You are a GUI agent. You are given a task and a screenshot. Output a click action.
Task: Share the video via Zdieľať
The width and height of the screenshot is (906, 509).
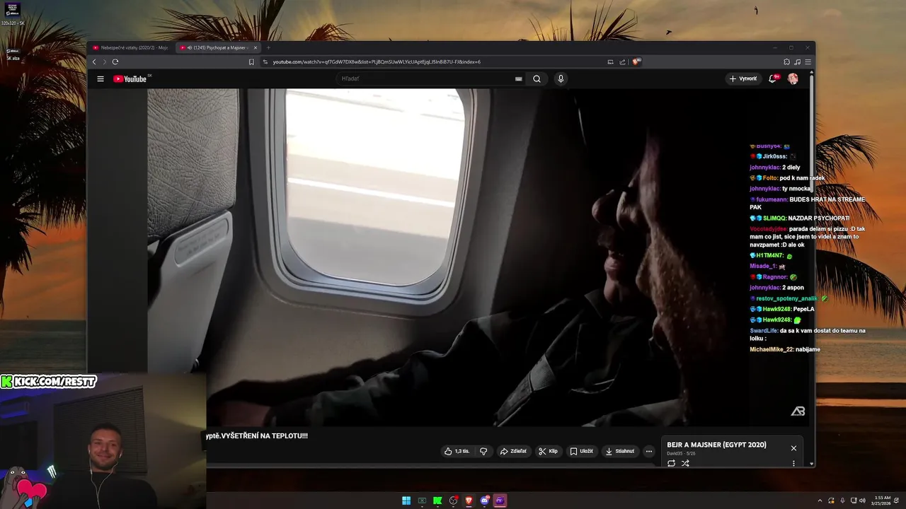tap(513, 451)
